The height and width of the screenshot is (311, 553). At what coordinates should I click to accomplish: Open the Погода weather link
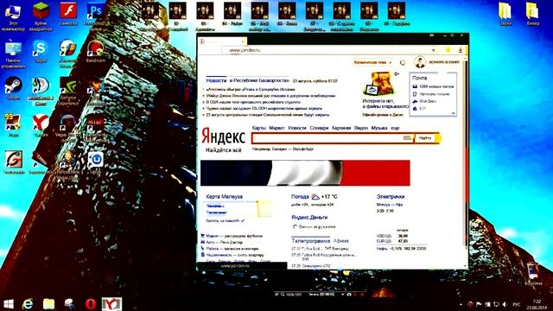[x=300, y=197]
